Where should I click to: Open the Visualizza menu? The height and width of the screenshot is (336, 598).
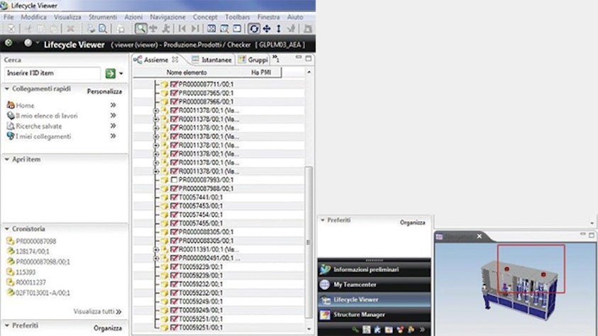(67, 17)
